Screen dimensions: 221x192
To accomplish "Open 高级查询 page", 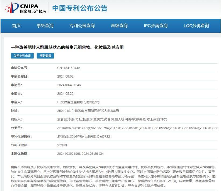I will point(119,26).
